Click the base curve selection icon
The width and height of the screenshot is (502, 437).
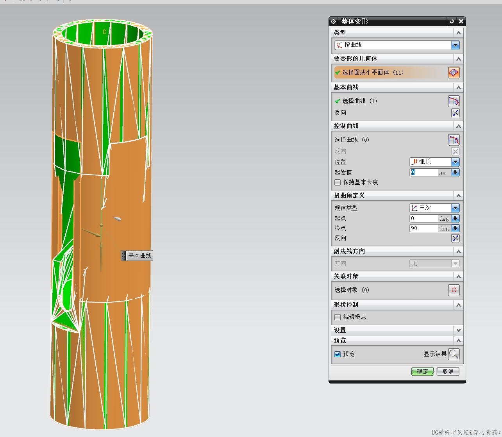point(454,101)
